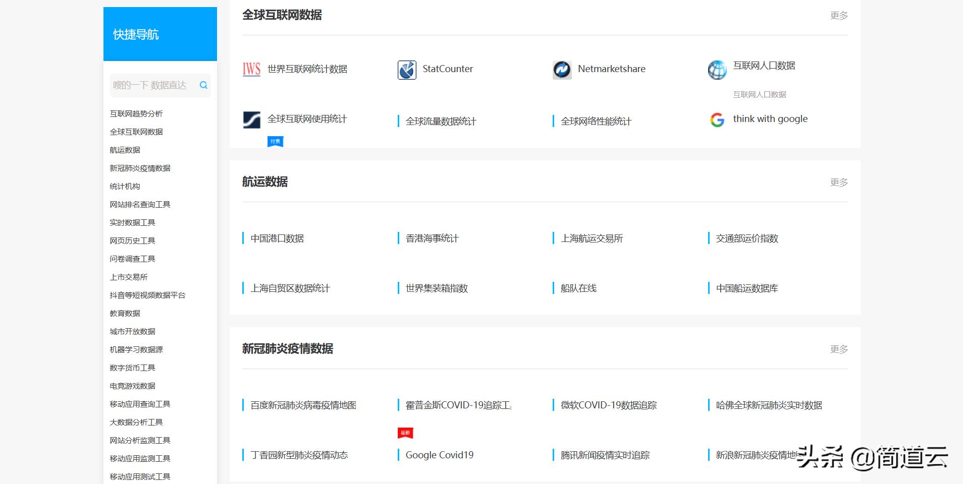Screen dimensions: 963x484
Task: Open 中国港口数据
Action: [278, 238]
